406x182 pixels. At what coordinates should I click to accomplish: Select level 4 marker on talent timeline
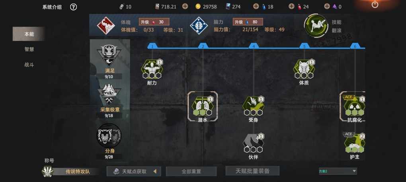[254, 46]
